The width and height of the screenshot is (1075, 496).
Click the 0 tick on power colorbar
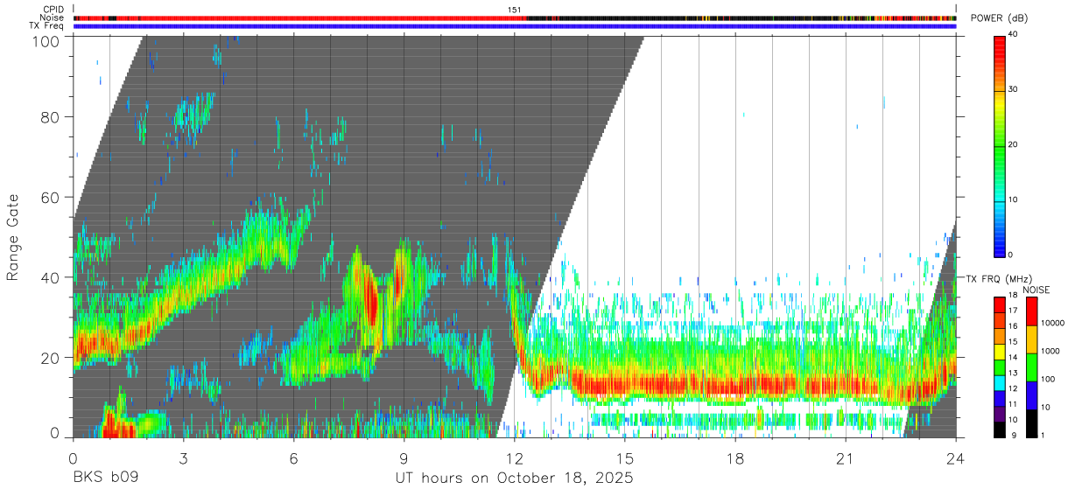(x=1011, y=255)
